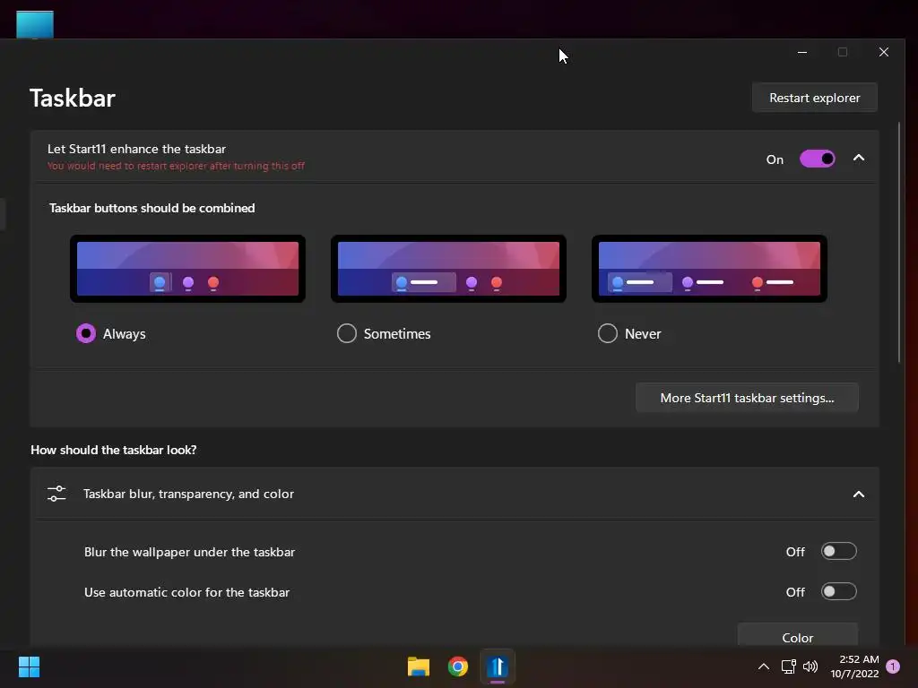Collapse Taskbar blur, transparency, and color
This screenshot has width=918, height=688.
[x=858, y=494]
